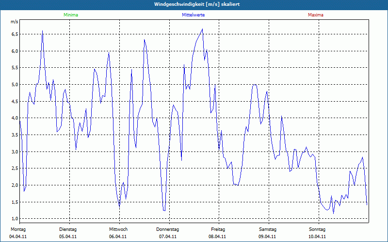388x242 pixels.
Task: Click the red Maxima legend label
Action: 316,15
